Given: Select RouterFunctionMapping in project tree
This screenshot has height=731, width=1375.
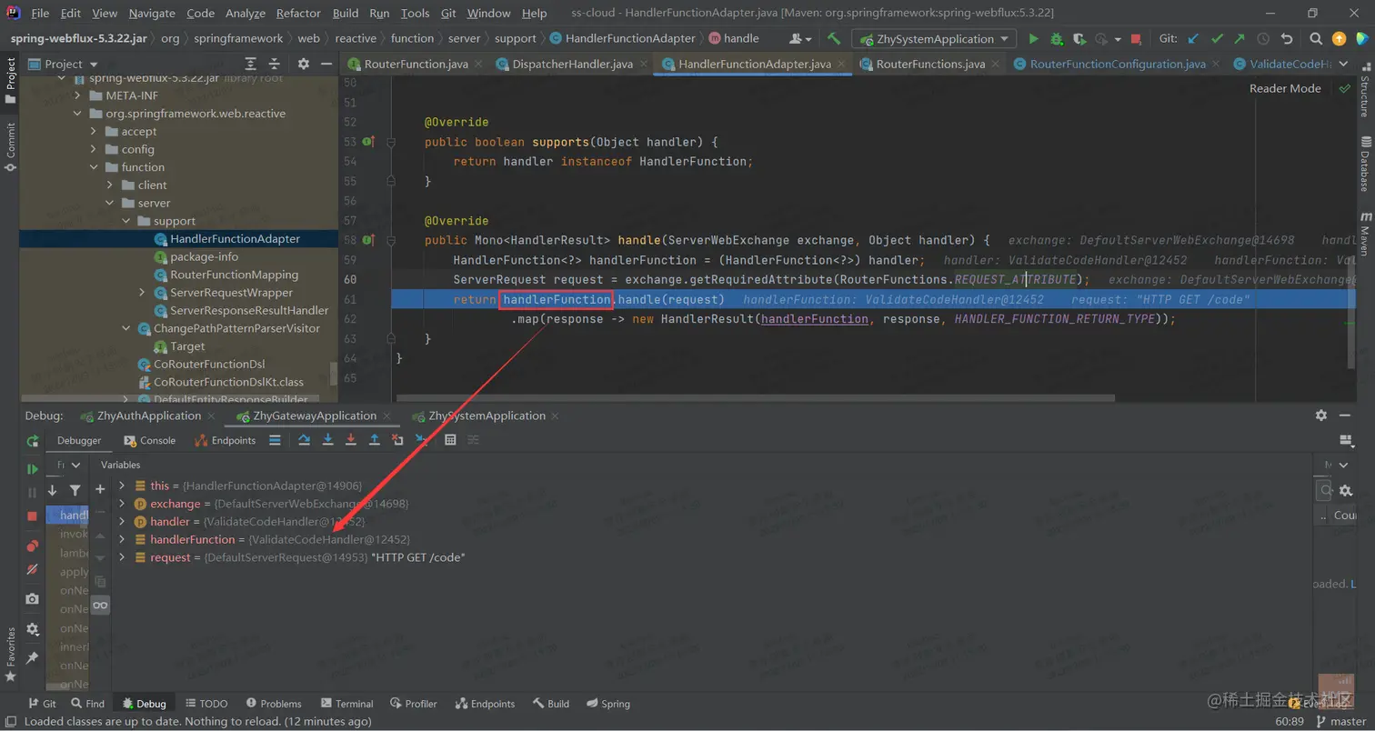Looking at the screenshot, I should [234, 275].
